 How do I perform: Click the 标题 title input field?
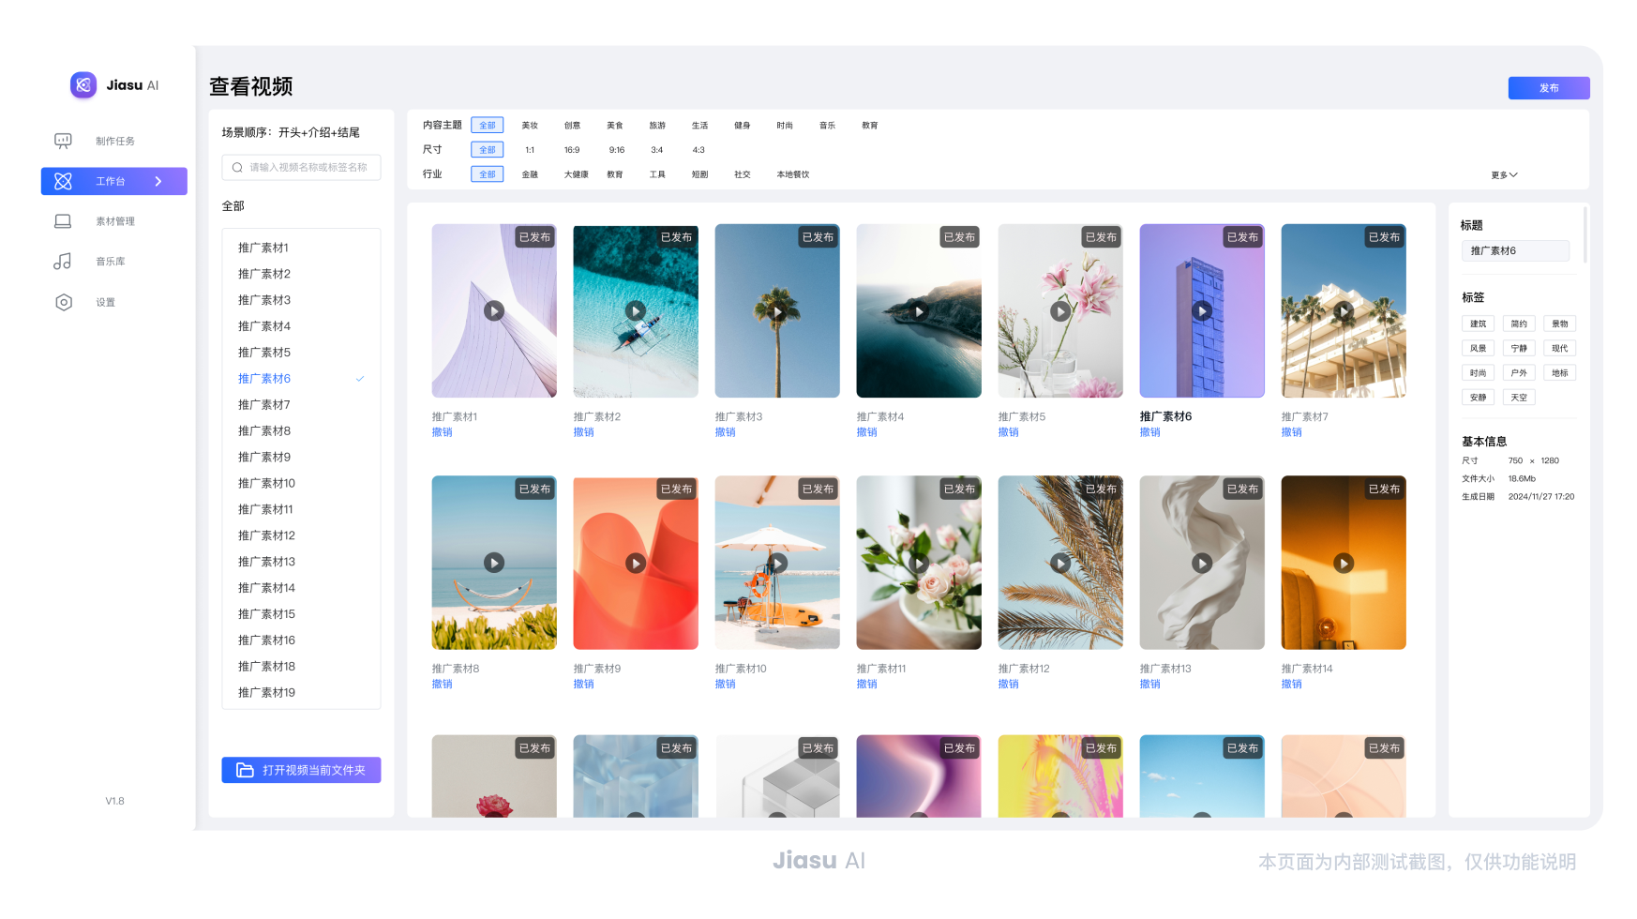point(1514,251)
